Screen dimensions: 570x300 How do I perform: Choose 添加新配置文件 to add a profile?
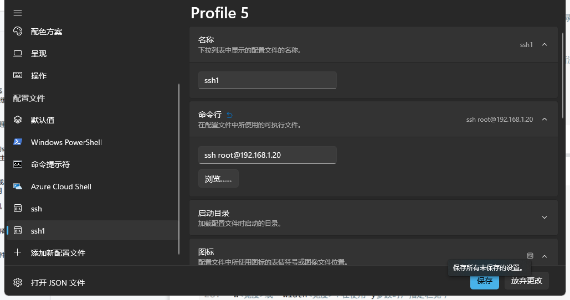[93, 253]
